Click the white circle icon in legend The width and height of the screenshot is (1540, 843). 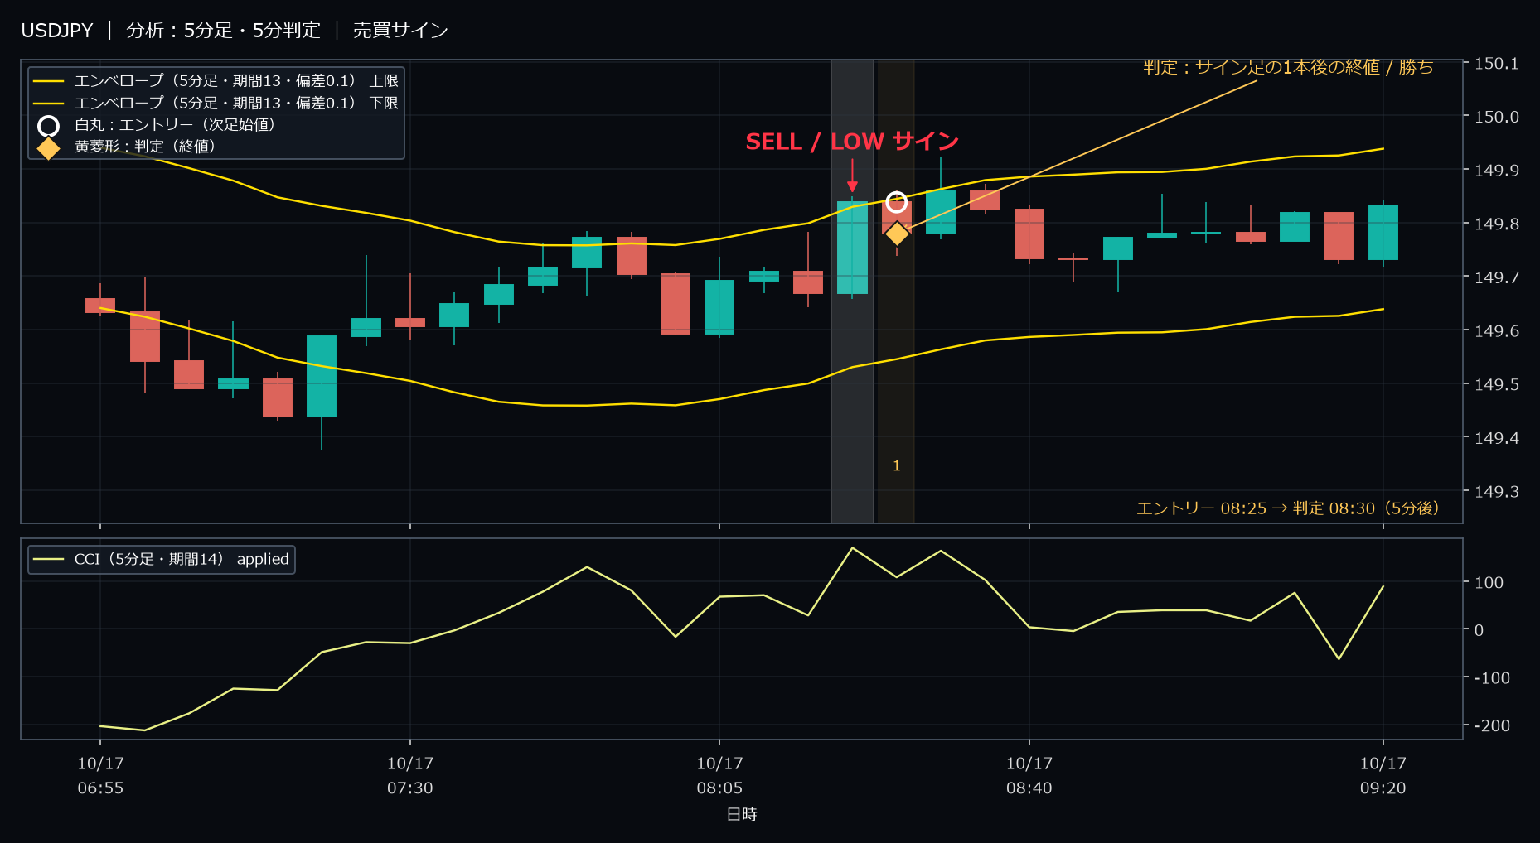(x=48, y=126)
